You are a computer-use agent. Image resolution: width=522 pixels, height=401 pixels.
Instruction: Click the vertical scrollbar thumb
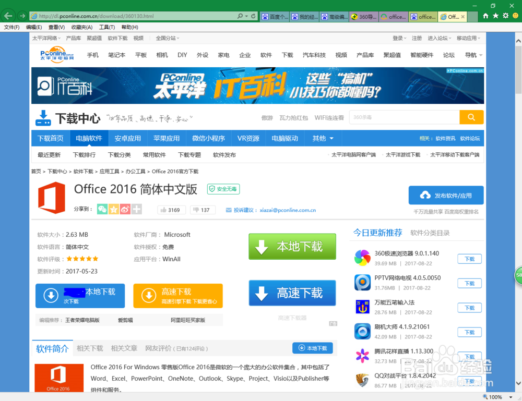[x=518, y=70]
